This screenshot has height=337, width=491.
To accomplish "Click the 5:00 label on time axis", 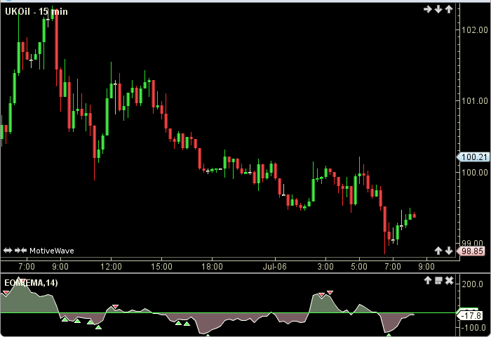I will click(359, 267).
